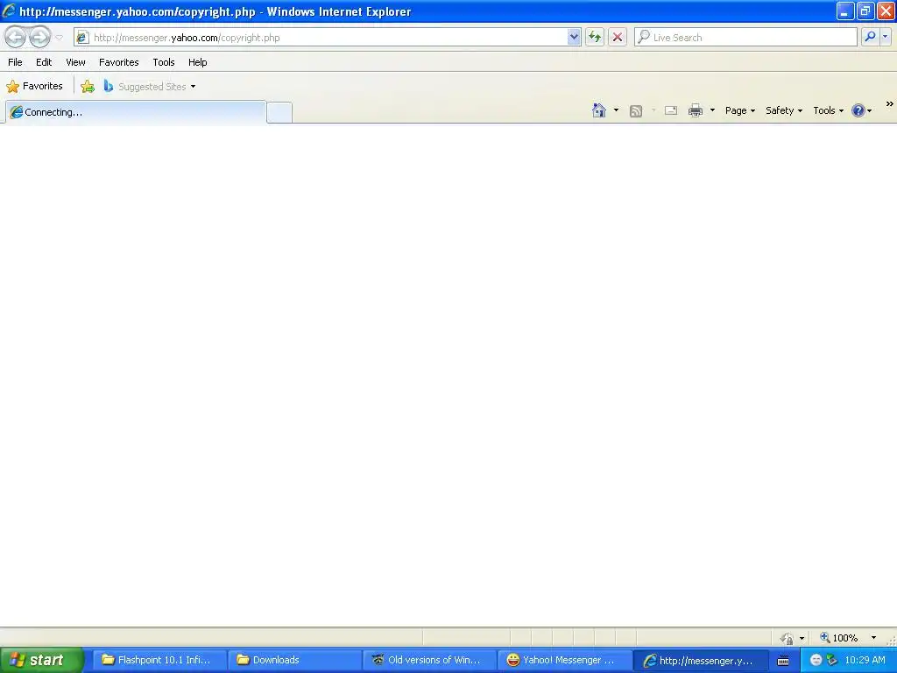
Task: Open the View menu
Action: [x=75, y=62]
